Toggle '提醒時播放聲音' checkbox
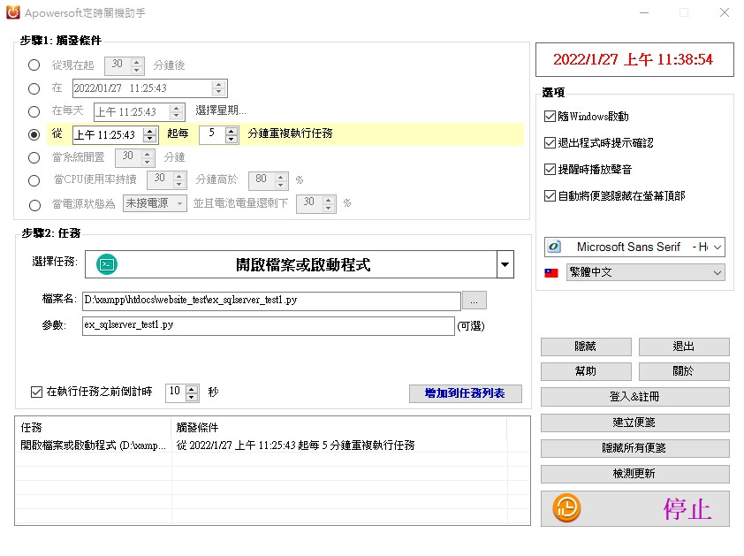This screenshot has width=744, height=556. [x=550, y=170]
